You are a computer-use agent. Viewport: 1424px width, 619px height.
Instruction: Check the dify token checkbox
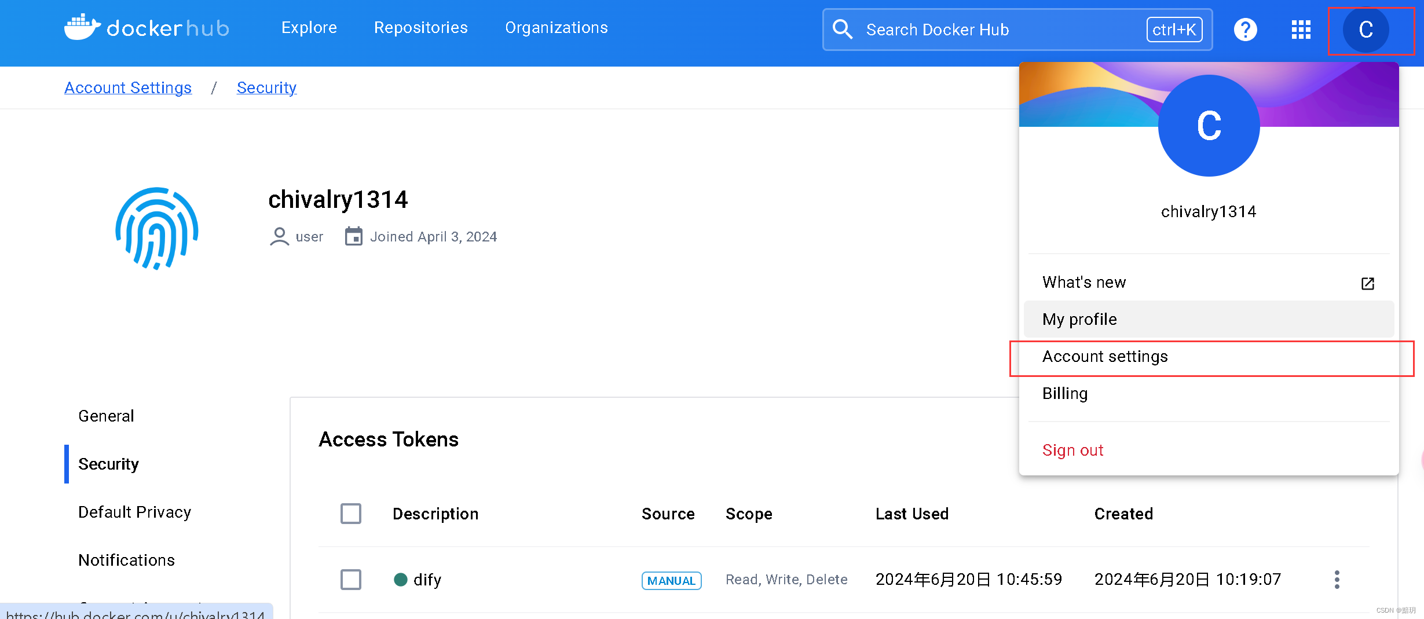click(350, 579)
